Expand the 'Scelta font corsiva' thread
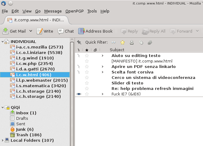Image resolution: width=203 pixels, height=146 pixels. click(x=102, y=72)
